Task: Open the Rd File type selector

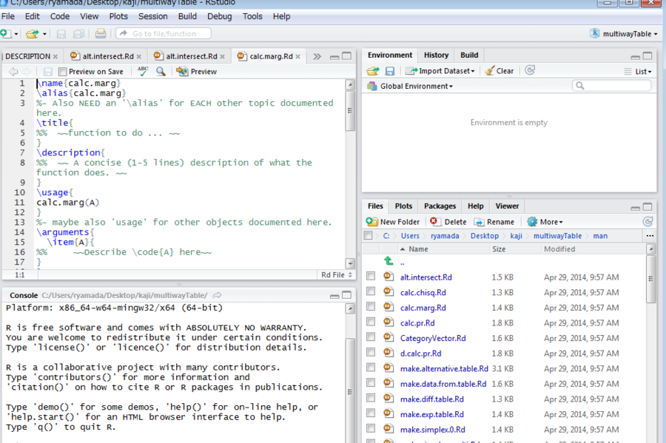Action: tap(337, 274)
